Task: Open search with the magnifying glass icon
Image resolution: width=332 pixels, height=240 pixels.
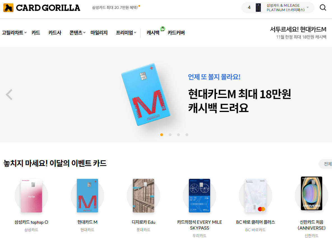Action: click(323, 8)
